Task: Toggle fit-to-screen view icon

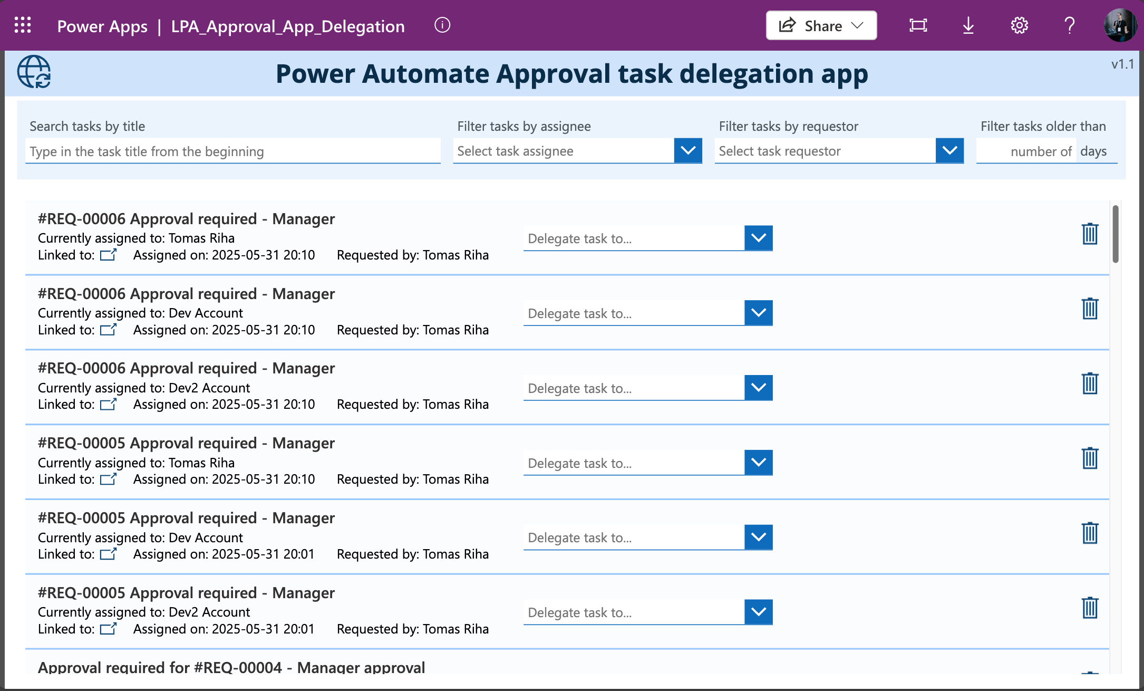Action: pos(918,25)
